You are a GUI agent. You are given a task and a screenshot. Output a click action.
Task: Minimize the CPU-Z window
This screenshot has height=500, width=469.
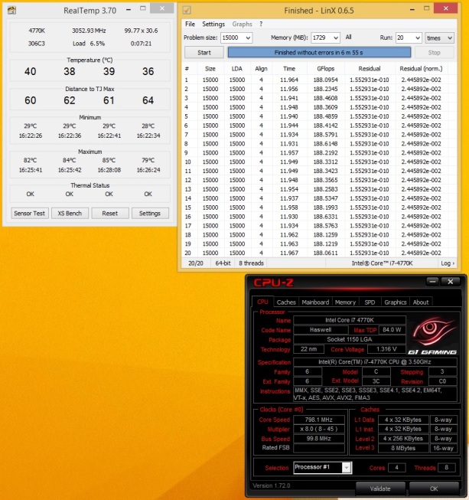pos(432,282)
